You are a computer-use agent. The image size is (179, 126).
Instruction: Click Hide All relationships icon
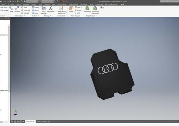coord(22,13)
